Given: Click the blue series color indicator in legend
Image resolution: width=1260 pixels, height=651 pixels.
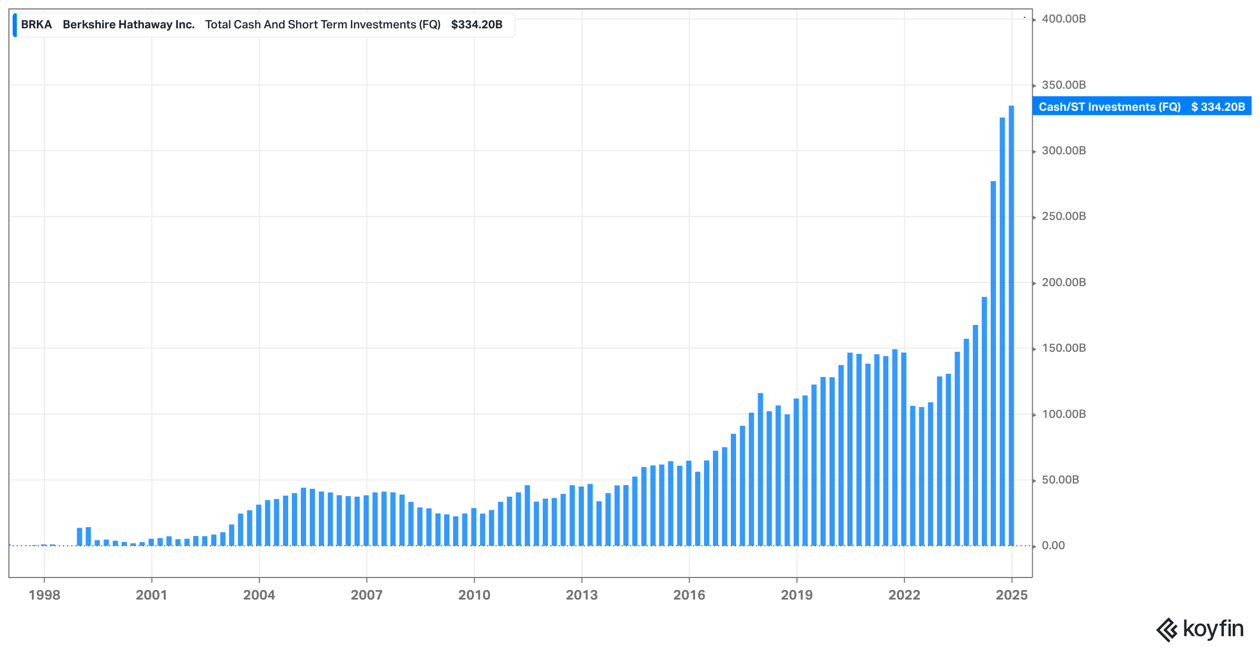Looking at the screenshot, I should pyautogui.click(x=15, y=25).
